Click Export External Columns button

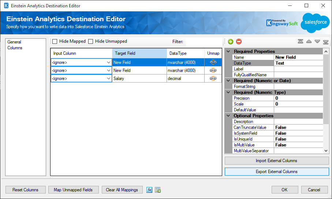click(277, 172)
